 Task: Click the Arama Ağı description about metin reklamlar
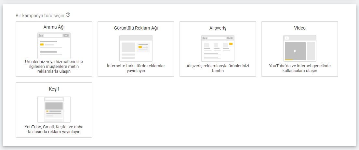[x=54, y=66]
